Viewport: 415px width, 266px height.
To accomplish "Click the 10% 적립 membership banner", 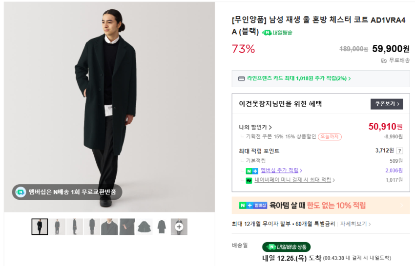I will point(321,206).
